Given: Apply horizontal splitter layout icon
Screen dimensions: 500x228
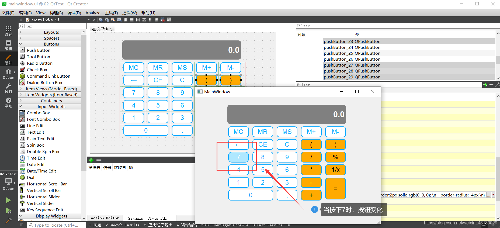Looking at the screenshot, I should pyautogui.click(x=138, y=20).
